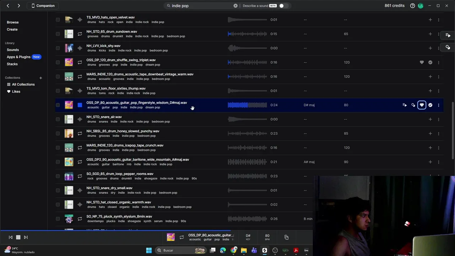
Task: Click the waveform of drum_honey_slowed_punchy sample
Action: point(247,133)
